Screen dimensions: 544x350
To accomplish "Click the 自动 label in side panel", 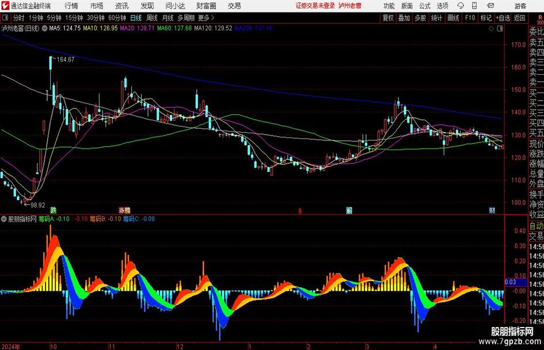I will (536, 226).
